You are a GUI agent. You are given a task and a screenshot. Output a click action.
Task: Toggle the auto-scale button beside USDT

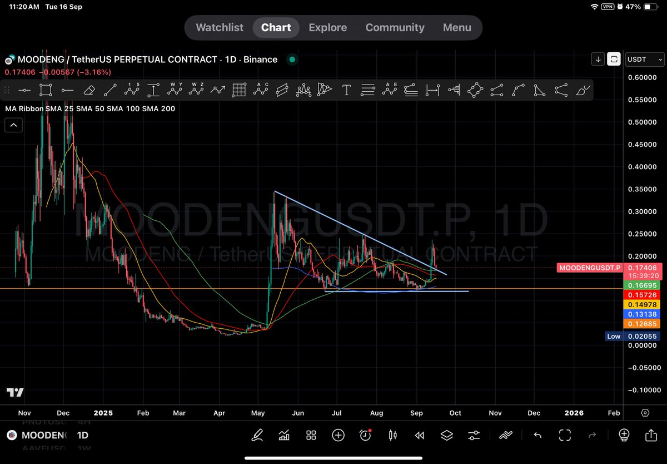[x=614, y=59]
